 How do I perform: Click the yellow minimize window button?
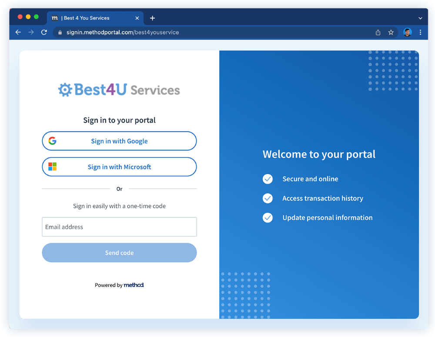click(28, 17)
